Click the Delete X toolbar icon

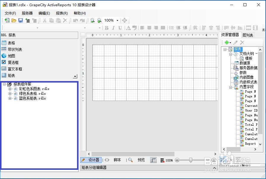tap(65, 20)
